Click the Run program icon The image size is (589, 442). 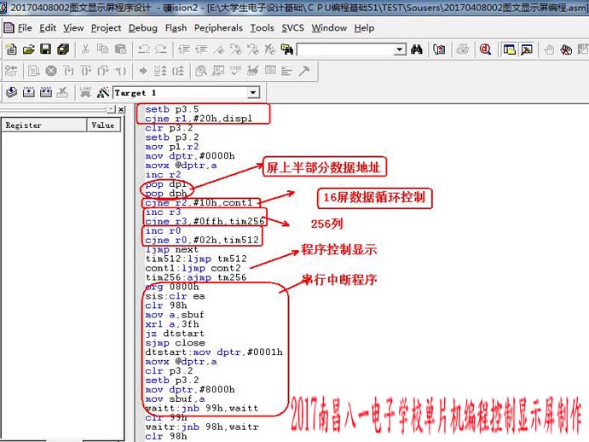point(34,71)
